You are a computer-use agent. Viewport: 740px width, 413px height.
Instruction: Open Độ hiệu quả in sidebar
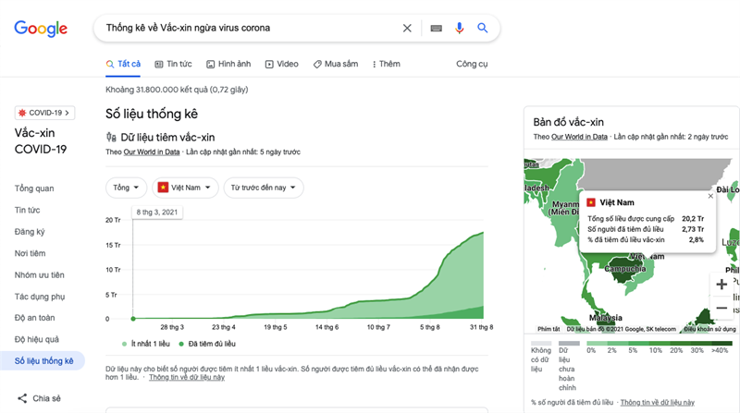[x=37, y=339]
